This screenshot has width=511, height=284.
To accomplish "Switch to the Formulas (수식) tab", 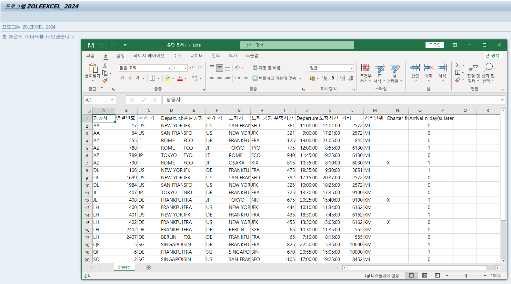I will click(177, 56).
